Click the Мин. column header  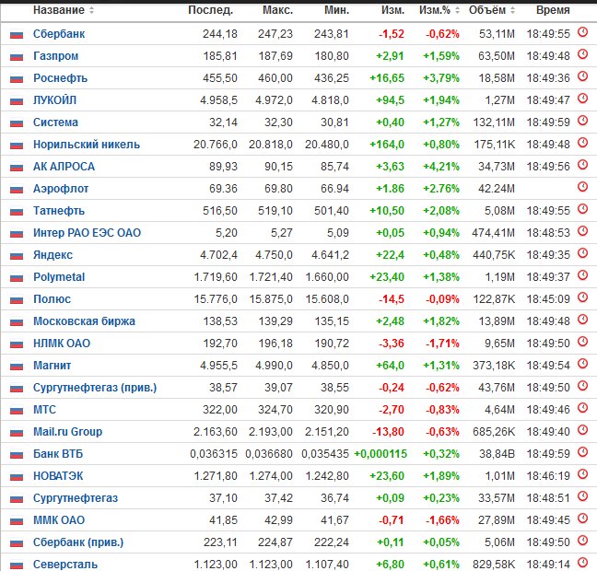336,10
